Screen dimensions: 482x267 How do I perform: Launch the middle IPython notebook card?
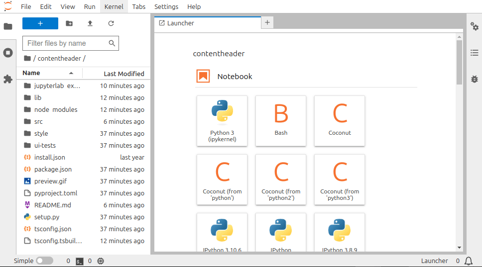click(x=281, y=233)
